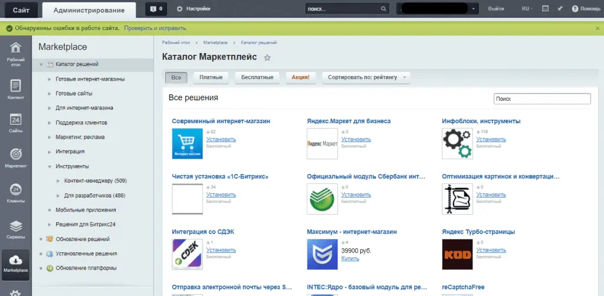
Task: Click Установить for Инфоблоки, инструменты
Action: [491, 139]
